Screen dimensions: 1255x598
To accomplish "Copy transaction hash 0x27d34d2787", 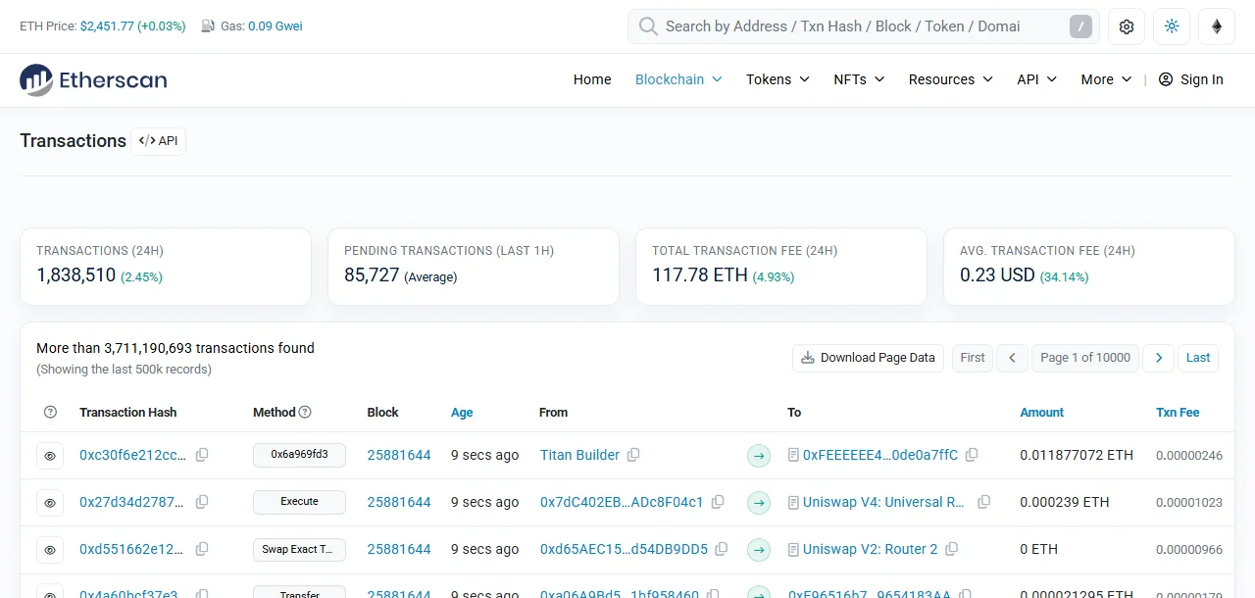I will click(202, 502).
